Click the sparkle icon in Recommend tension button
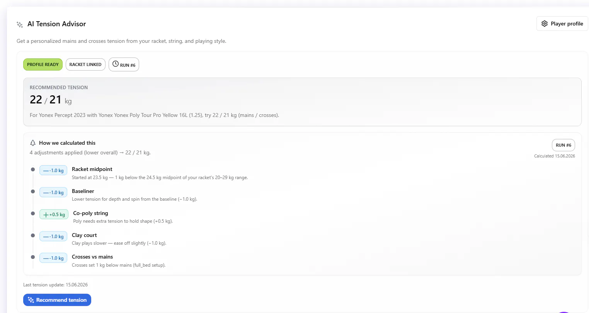The width and height of the screenshot is (589, 313). coord(31,300)
